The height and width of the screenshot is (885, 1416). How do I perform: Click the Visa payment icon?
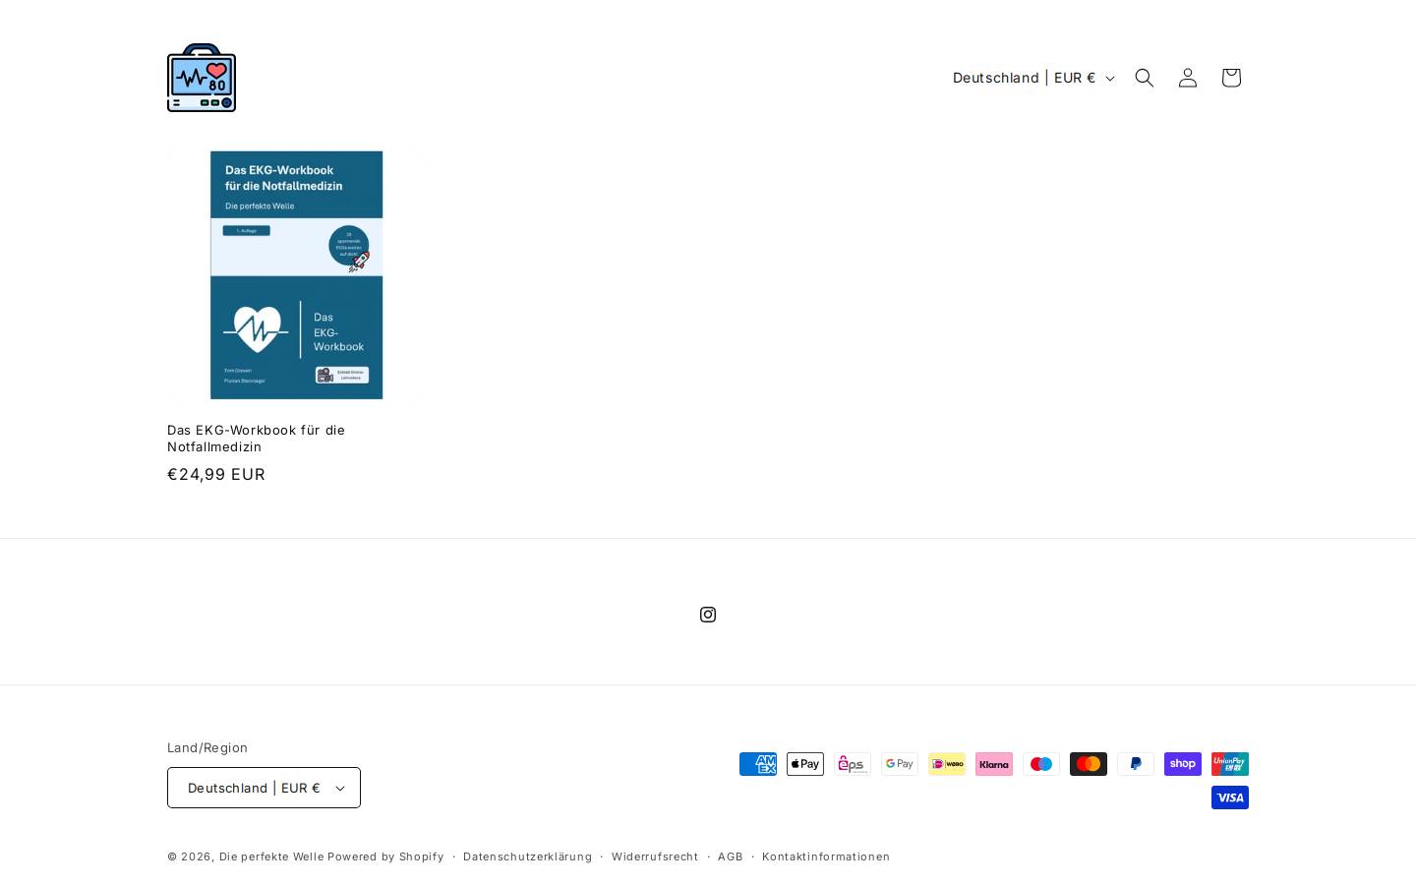pyautogui.click(x=1230, y=797)
